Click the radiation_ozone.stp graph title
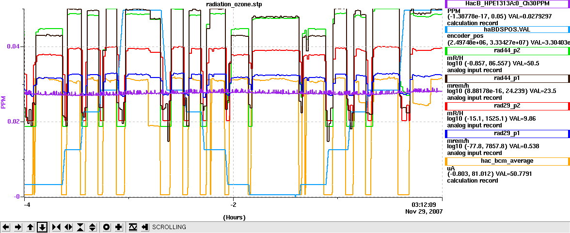The width and height of the screenshot is (570, 233). [234, 4]
